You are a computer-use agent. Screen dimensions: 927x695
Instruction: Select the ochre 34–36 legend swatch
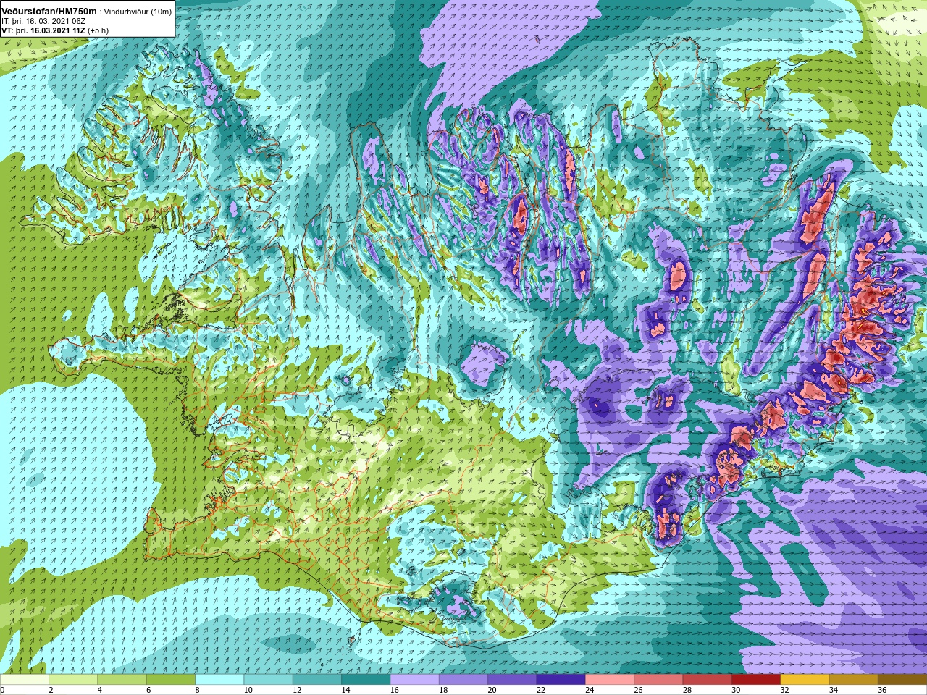(853, 679)
